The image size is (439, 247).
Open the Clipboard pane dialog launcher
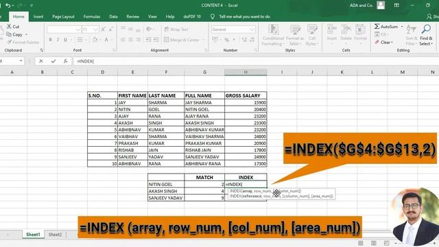point(41,50)
